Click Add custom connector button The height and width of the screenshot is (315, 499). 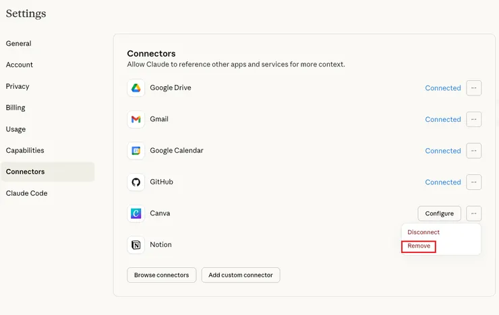[241, 275]
